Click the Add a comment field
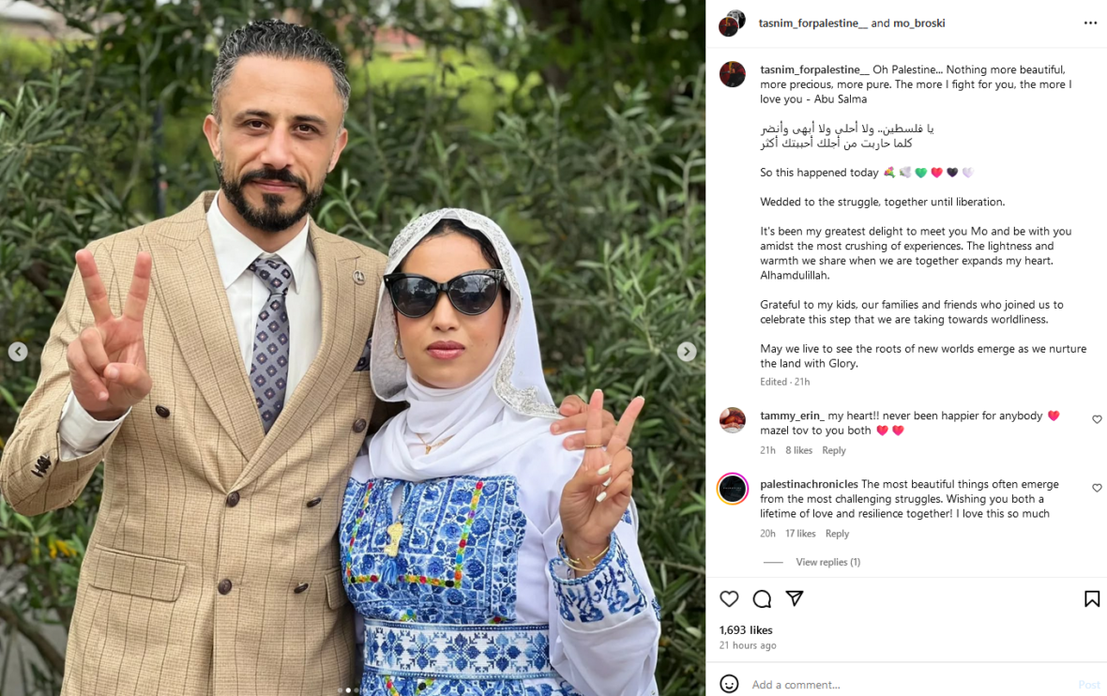Viewport: 1107px width, 696px height. [911, 684]
